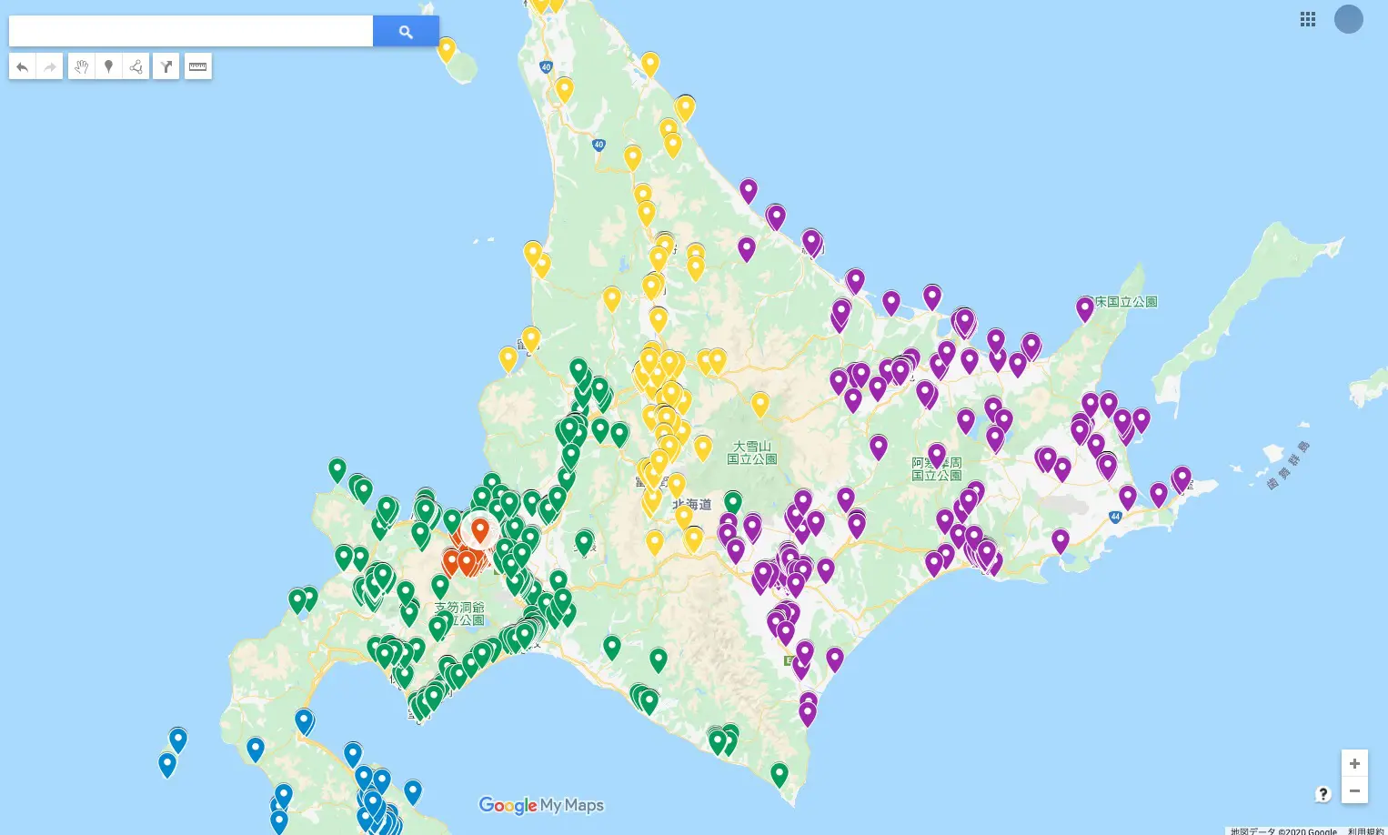Click the green marker at the southern cape tip
The width and height of the screenshot is (1388, 835).
[779, 773]
